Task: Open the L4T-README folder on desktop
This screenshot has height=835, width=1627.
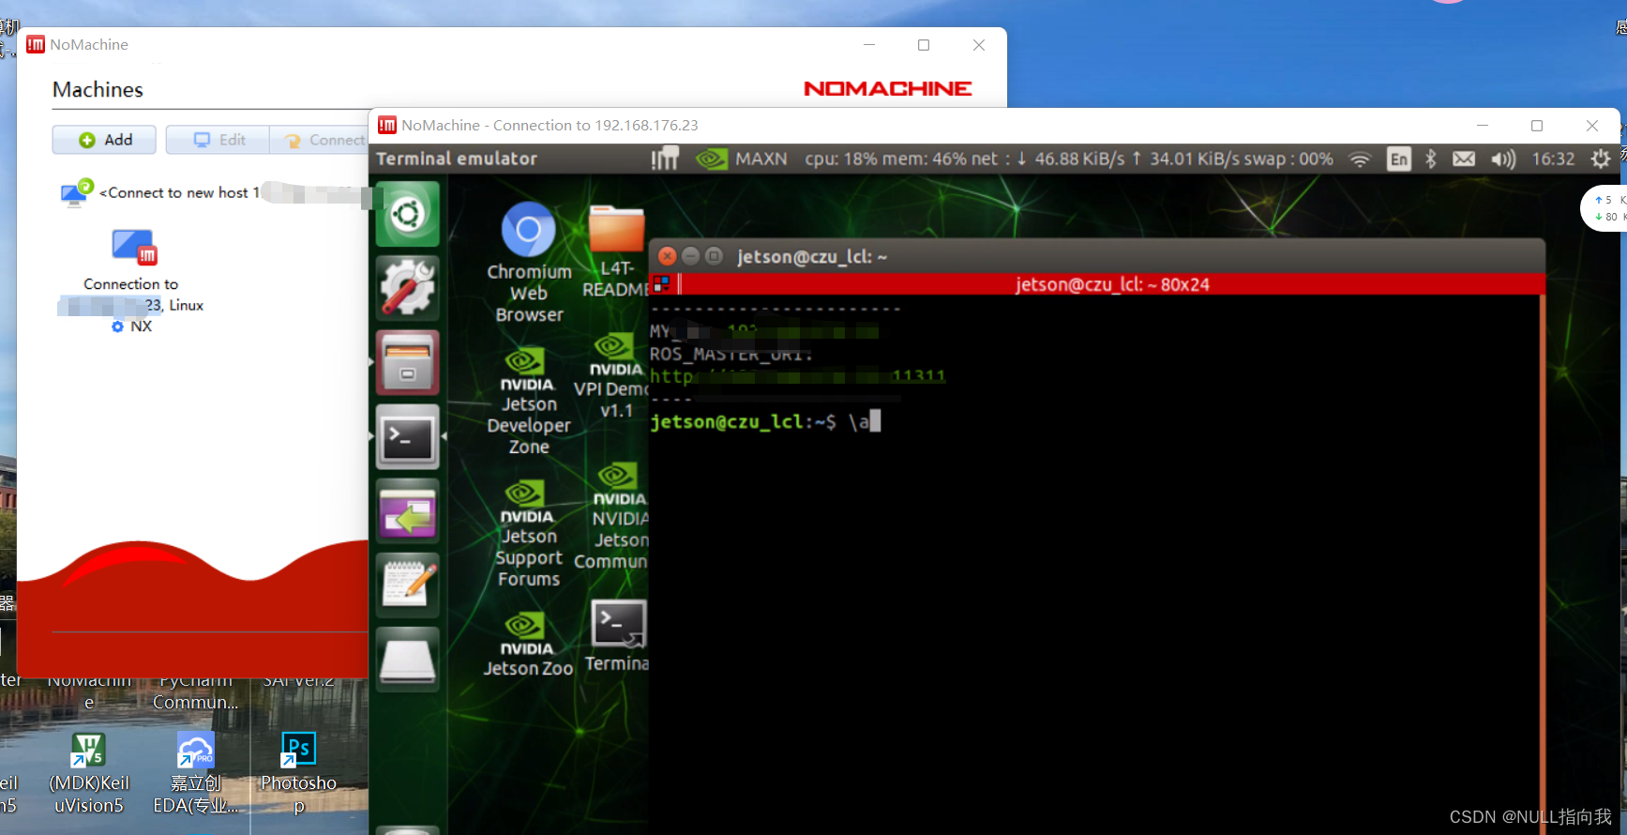Action: coord(616,250)
